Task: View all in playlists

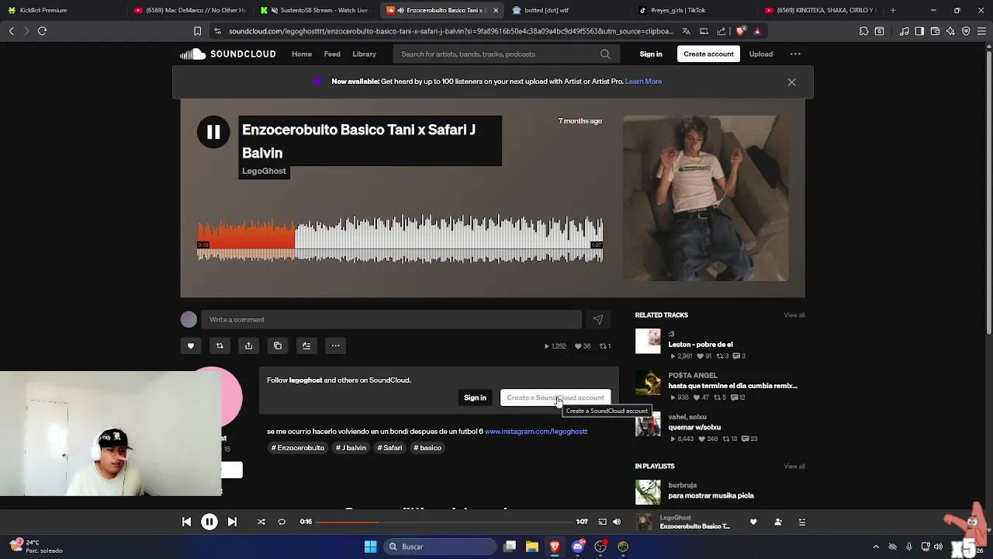Action: (794, 466)
